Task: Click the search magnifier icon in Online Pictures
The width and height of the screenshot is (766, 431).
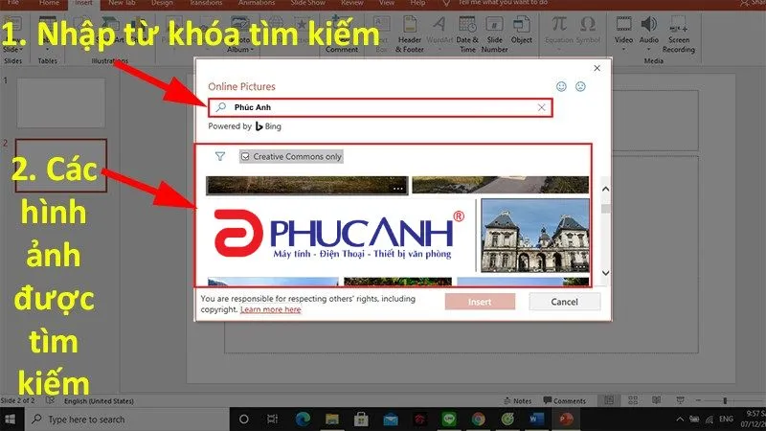Action: (221, 107)
